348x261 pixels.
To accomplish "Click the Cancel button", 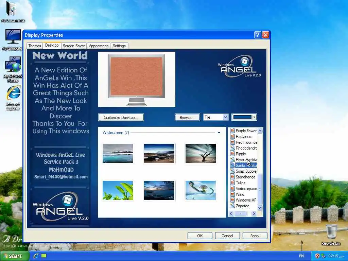I will coord(227,236).
